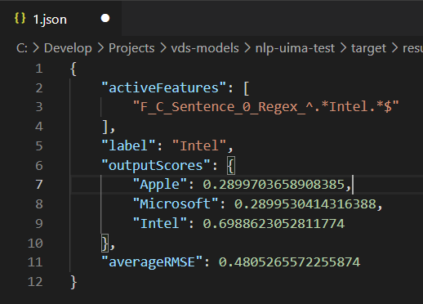Click line number 7 in gutter

coord(39,185)
